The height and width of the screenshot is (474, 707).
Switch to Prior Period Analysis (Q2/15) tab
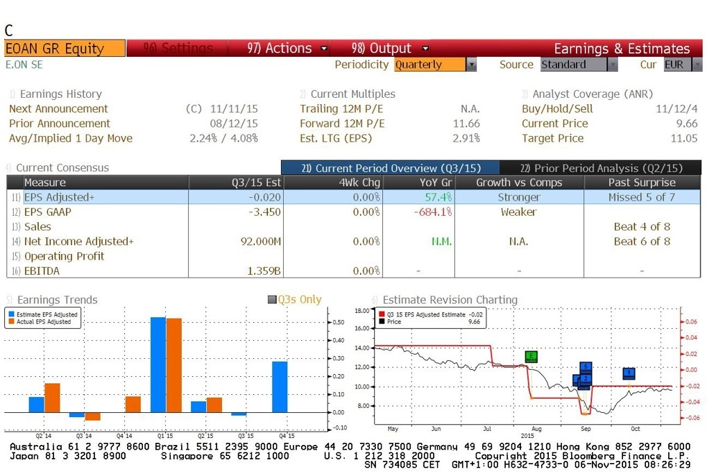[601, 168]
